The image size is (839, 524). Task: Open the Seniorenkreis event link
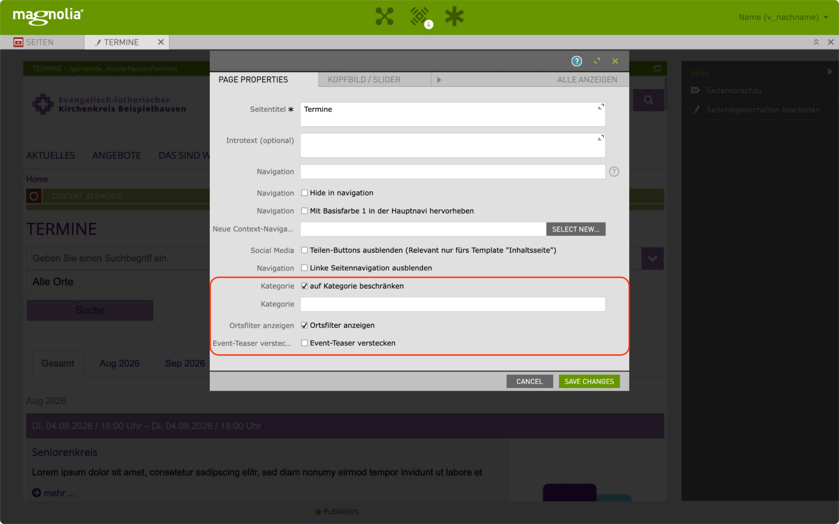coord(64,452)
